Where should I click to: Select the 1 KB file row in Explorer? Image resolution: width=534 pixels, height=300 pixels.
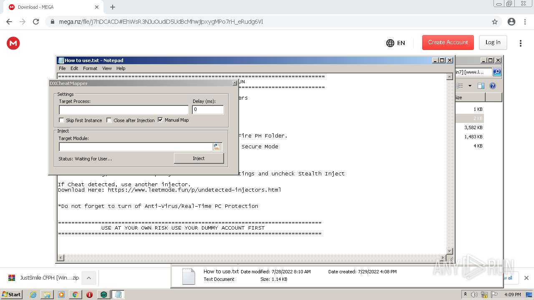pyautogui.click(x=469, y=109)
